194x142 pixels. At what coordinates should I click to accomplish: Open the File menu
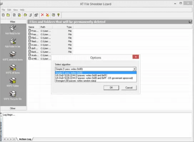pos(3,10)
